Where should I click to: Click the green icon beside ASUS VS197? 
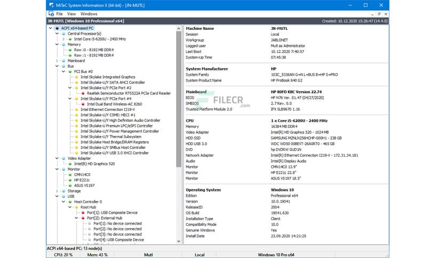tap(70, 186)
